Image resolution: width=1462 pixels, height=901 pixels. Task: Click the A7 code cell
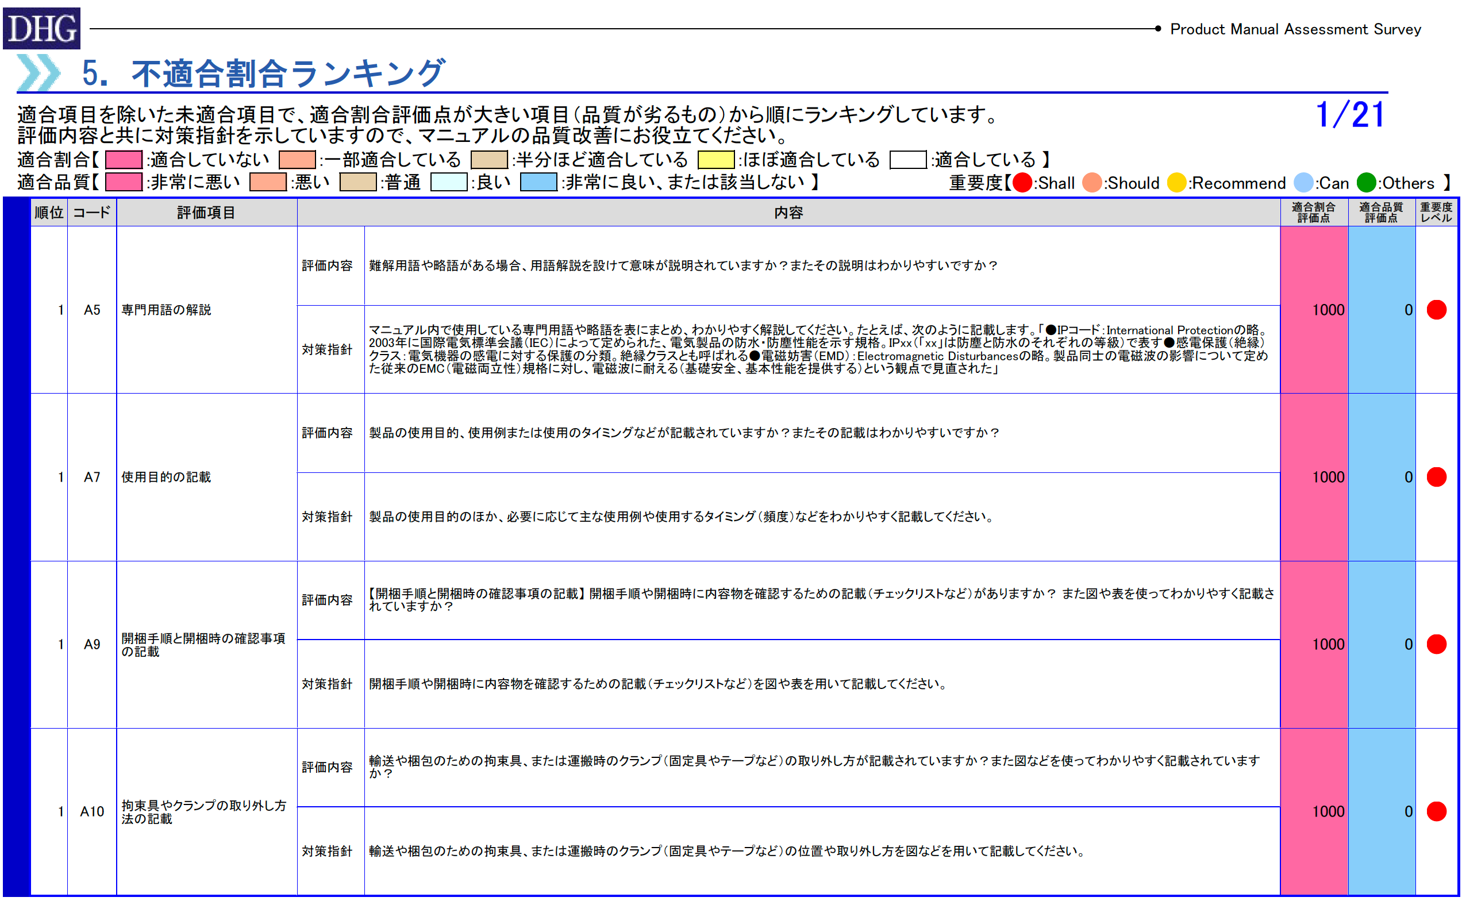92,477
